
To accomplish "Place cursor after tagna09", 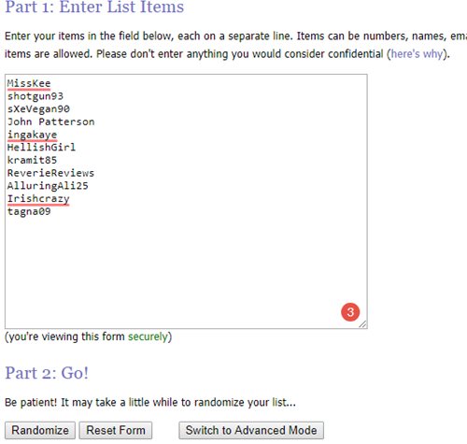I will [x=51, y=212].
